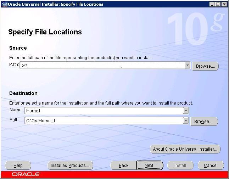Proceed with the Next button
This screenshot has height=179, width=229.
click(150, 165)
